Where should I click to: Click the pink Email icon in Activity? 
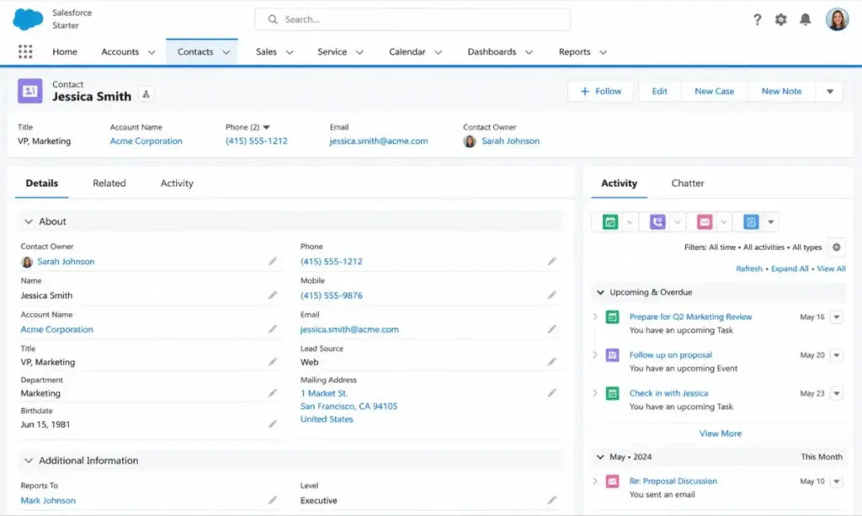pos(705,222)
